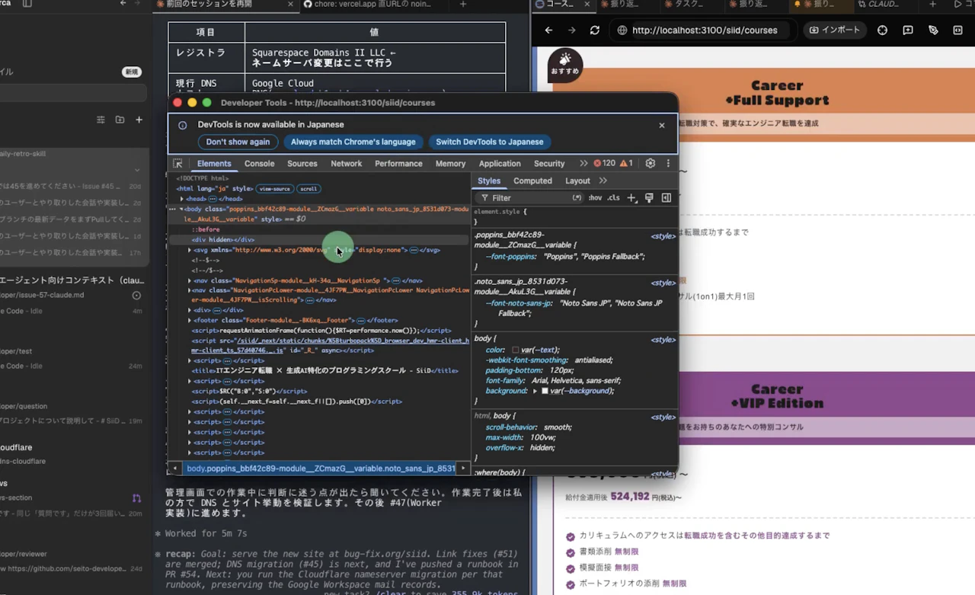The height and width of the screenshot is (595, 975).
Task: Click the Don't show again button
Action: (238, 142)
